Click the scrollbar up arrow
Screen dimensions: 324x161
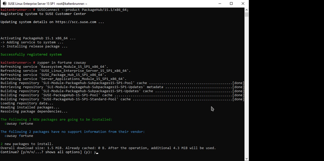point(247,10)
